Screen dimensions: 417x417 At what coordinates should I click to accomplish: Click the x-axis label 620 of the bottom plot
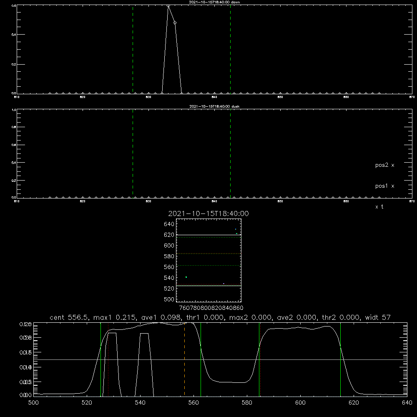pos(354,403)
